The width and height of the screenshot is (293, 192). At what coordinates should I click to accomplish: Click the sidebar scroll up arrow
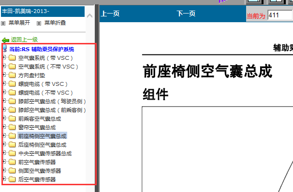click(x=90, y=15)
